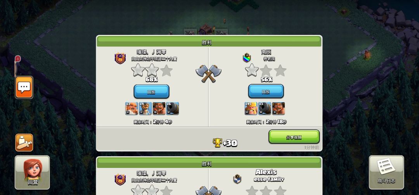The width and height of the screenshot is (419, 195).
Task: Watch the attacker's 回放 replay at 68%
Action: [x=151, y=92]
